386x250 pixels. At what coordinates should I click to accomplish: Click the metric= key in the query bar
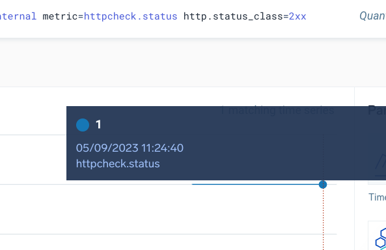click(63, 16)
